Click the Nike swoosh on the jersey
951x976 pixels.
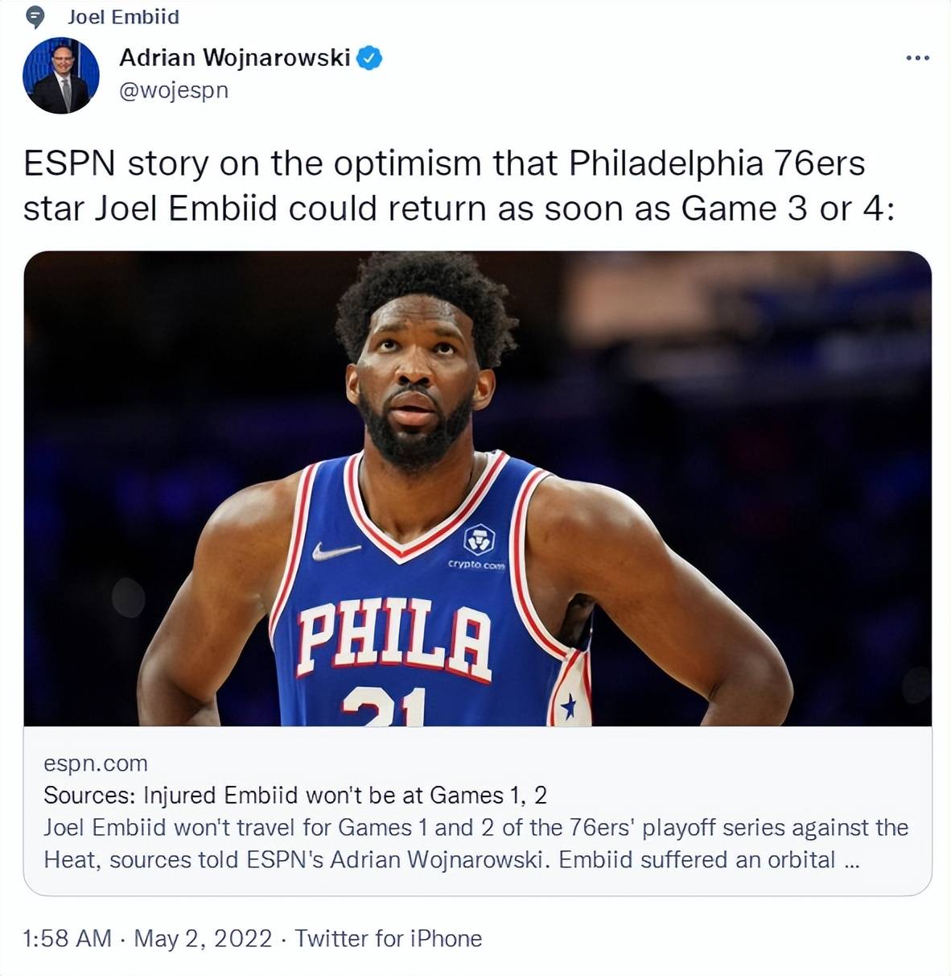pyautogui.click(x=336, y=551)
